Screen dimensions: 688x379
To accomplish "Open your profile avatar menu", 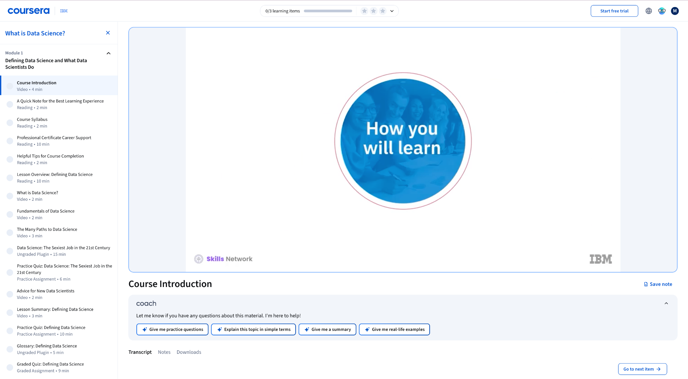I will coord(675,11).
